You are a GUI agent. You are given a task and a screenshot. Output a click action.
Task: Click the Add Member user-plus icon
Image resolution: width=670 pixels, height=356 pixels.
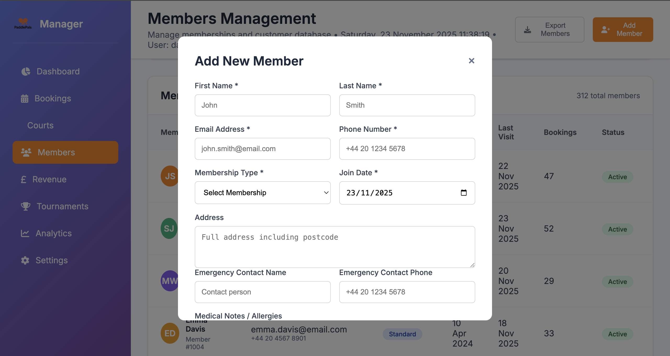(605, 30)
